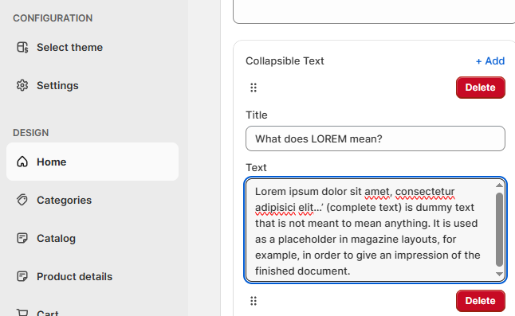Open the Categories design page
Viewport: 515px width, 316px height.
pyautogui.click(x=92, y=200)
